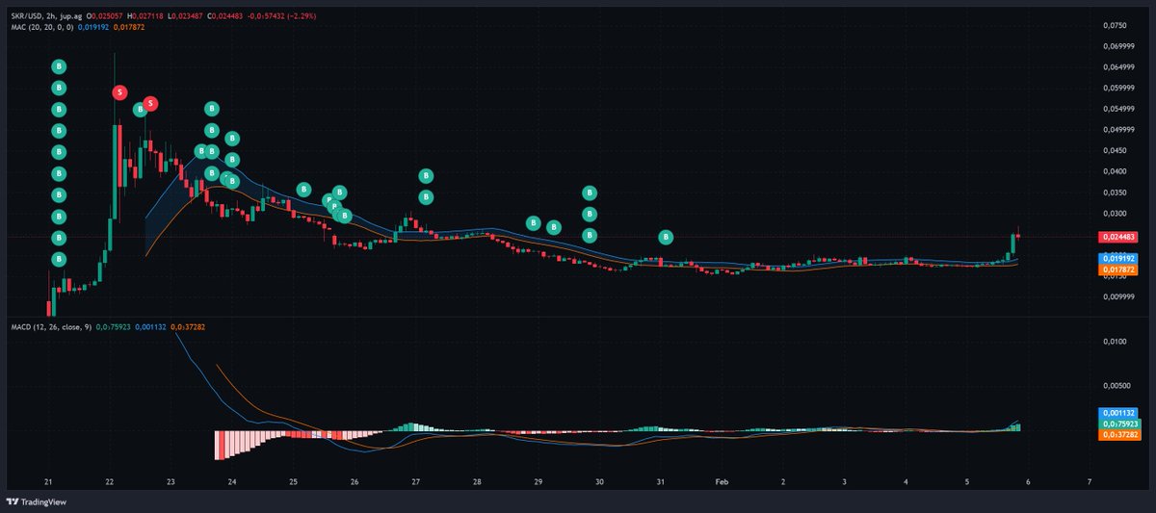Click the 0,0100 MACD axis label
Viewport: 1156px width, 513px height.
click(1114, 342)
